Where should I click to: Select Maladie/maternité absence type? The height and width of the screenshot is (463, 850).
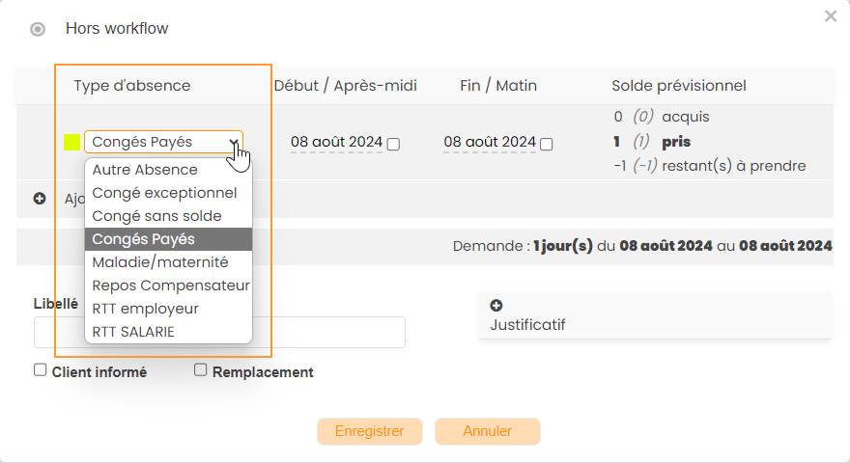(x=160, y=262)
